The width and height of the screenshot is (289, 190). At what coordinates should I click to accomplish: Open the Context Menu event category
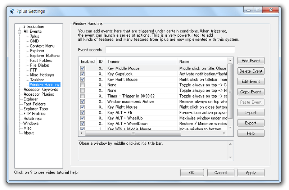tap(42, 46)
